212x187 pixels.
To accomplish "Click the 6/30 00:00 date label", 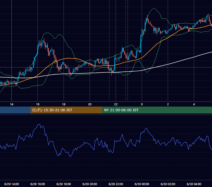I will coord(142,184).
